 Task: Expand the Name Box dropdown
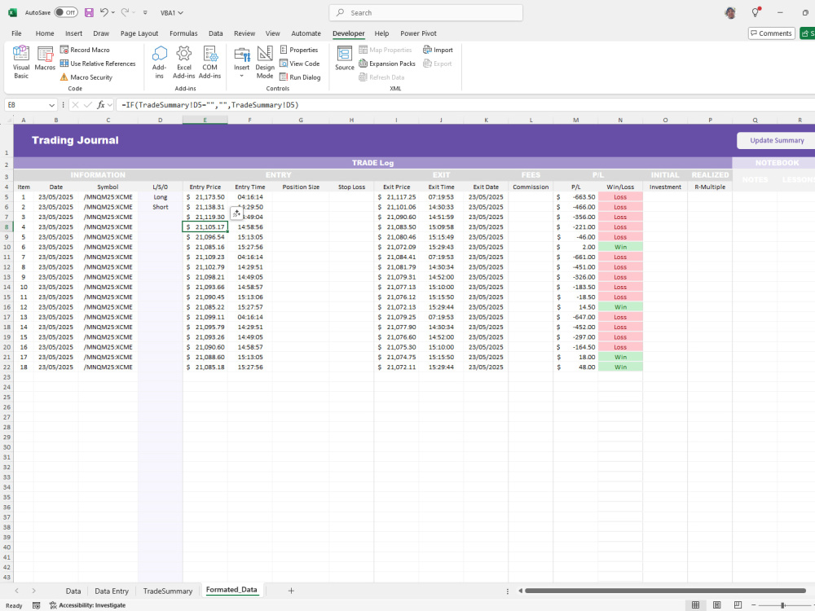tap(51, 105)
